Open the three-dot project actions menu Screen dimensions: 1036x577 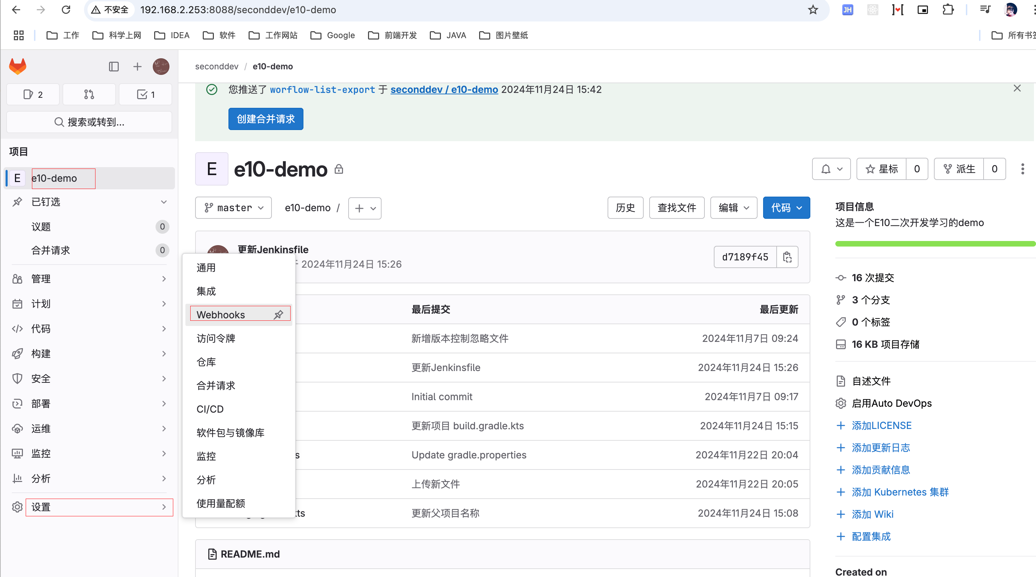point(1022,169)
